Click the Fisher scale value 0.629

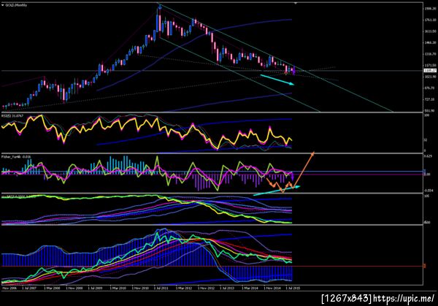coord(429,156)
